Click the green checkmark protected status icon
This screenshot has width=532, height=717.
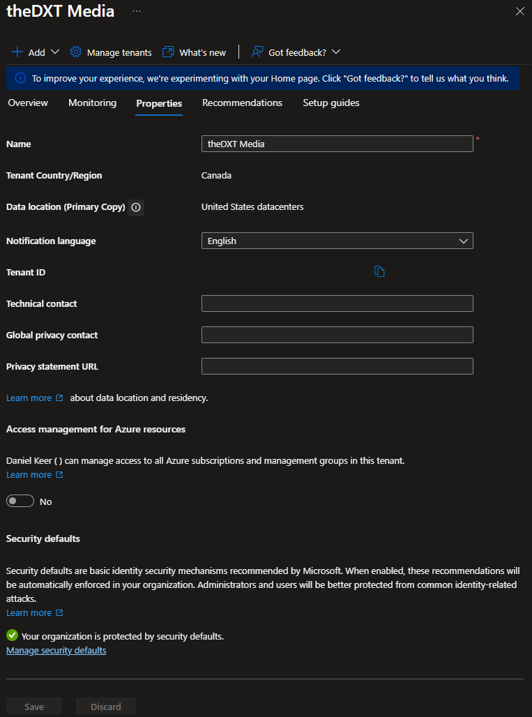[x=13, y=635]
